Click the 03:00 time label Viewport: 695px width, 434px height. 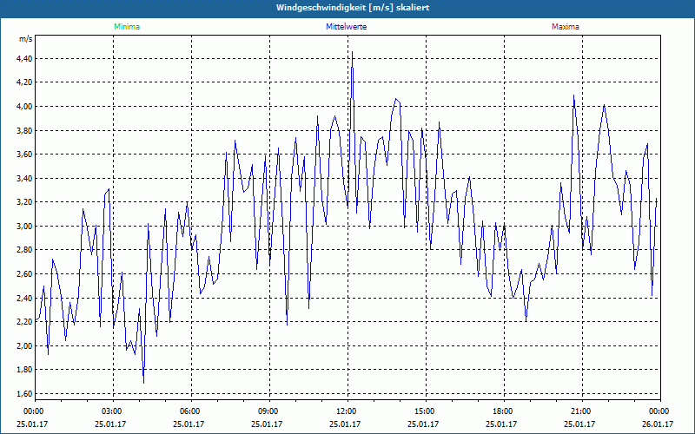coord(110,411)
